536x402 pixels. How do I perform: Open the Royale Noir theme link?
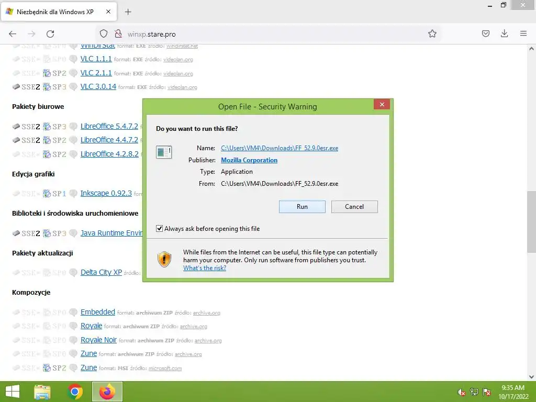click(98, 340)
